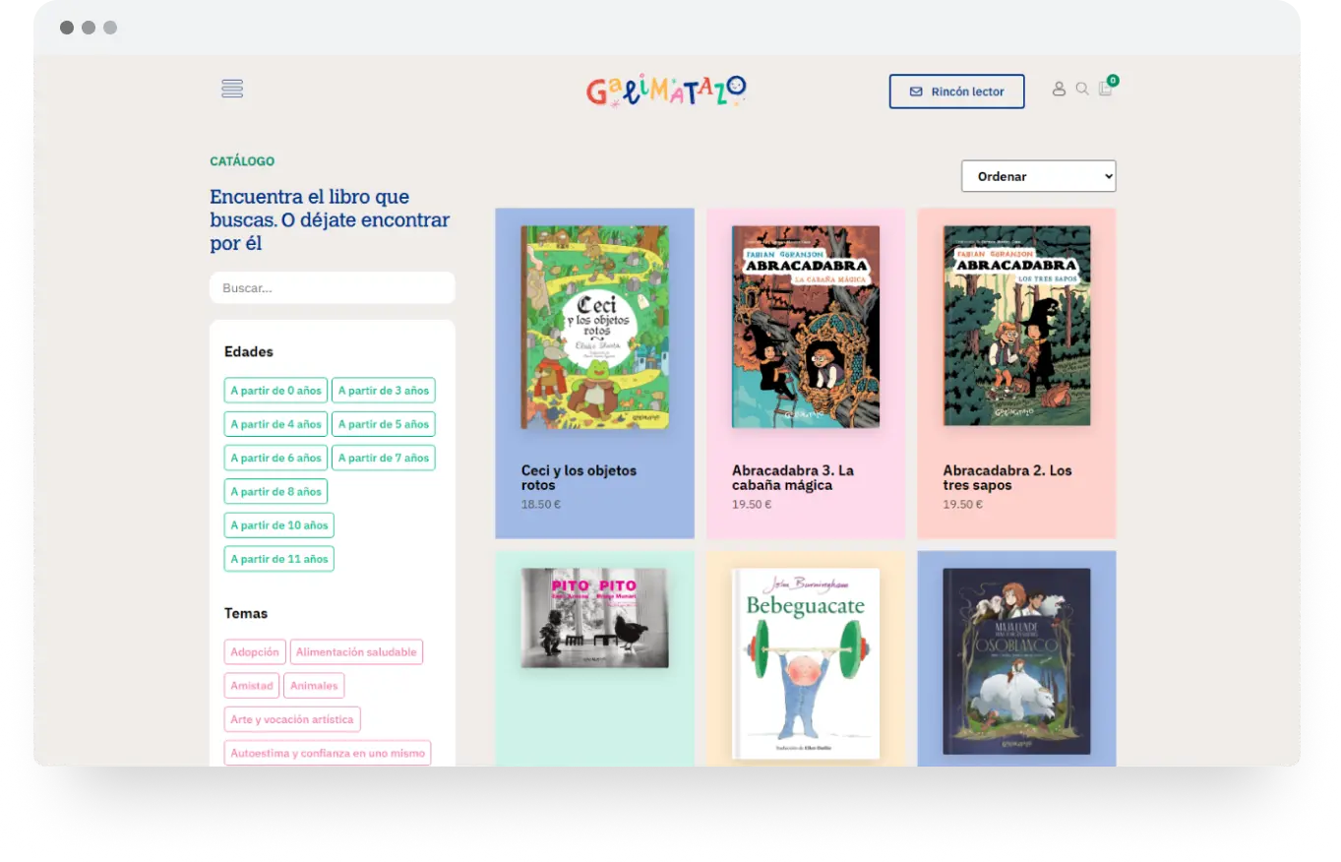Filter by Arte y vocación artística

[x=292, y=719]
